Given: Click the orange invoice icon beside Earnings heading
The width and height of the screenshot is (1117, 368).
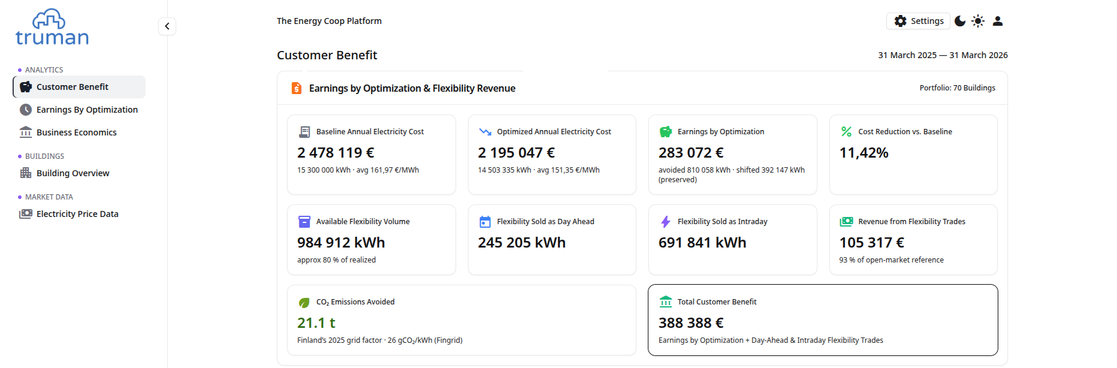Looking at the screenshot, I should click(297, 88).
